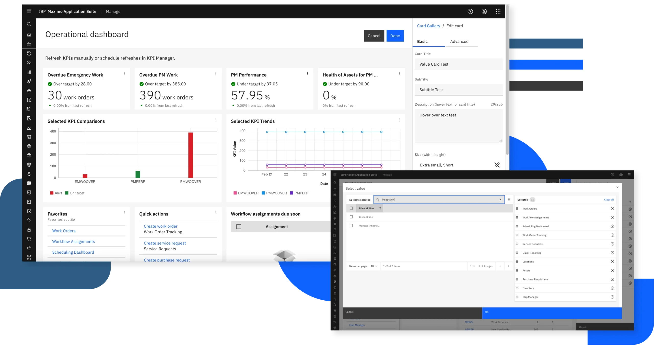The width and height of the screenshot is (654, 345).
Task: Open the hamburger navigation menu
Action: click(29, 11)
